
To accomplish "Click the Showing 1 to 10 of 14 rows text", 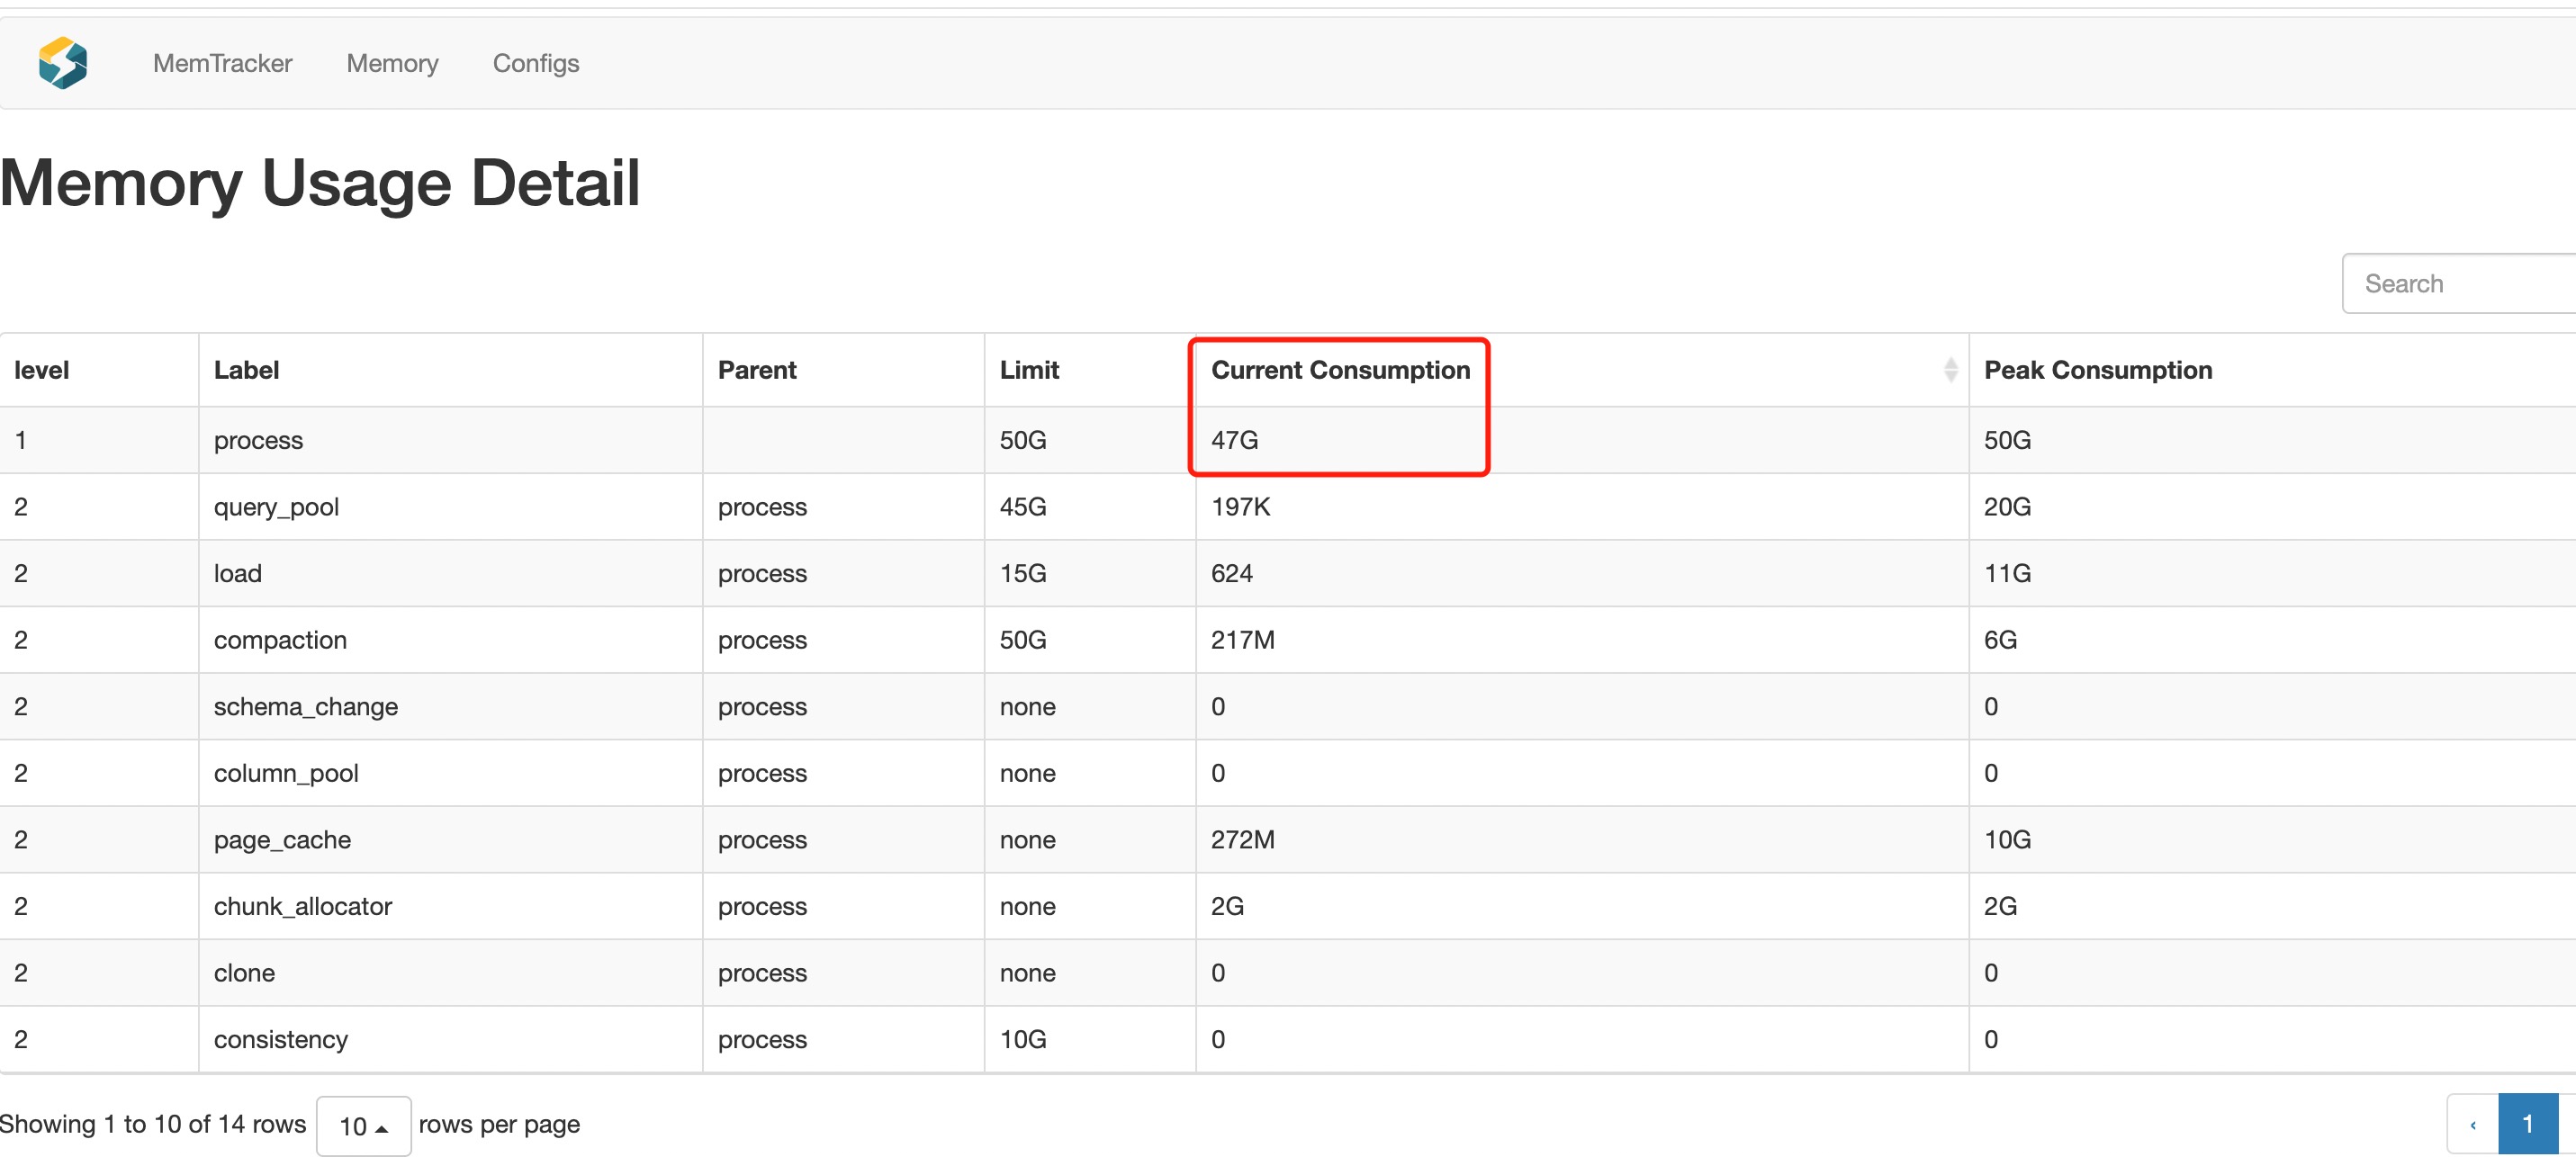I will 153,1125.
